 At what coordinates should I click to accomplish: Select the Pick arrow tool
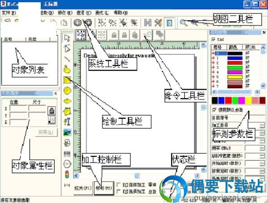click(x=67, y=38)
